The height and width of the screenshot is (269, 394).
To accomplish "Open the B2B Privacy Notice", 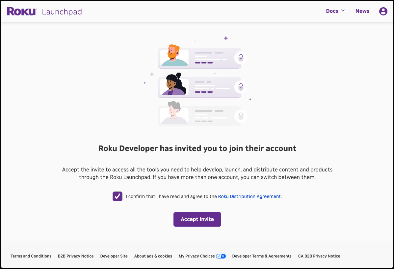I will pyautogui.click(x=76, y=256).
